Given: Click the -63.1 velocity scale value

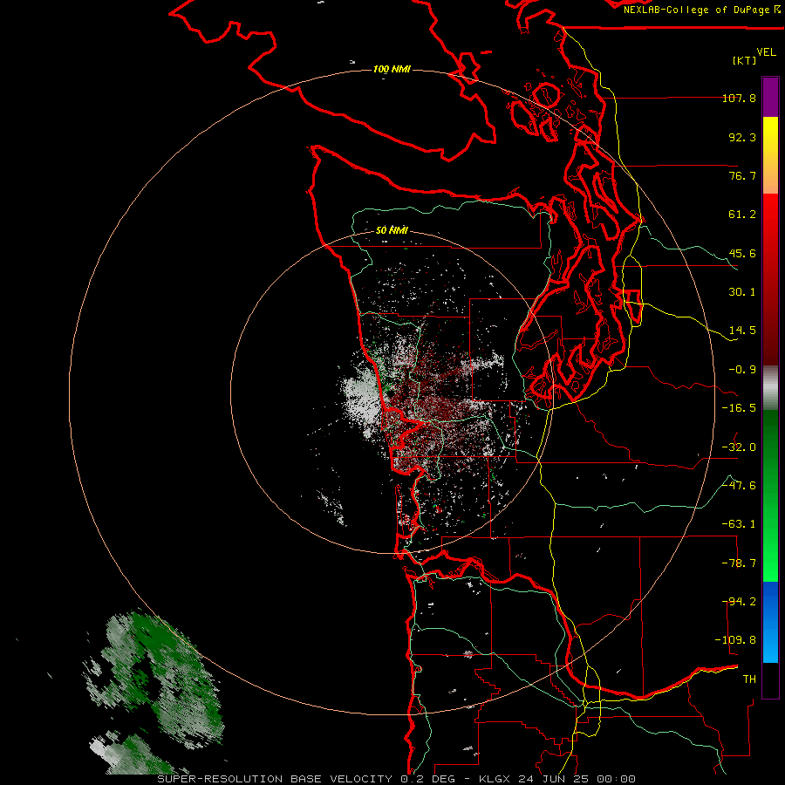Looking at the screenshot, I should tap(739, 524).
